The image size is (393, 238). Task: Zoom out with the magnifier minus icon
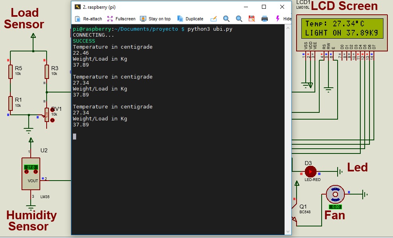[x=239, y=19]
